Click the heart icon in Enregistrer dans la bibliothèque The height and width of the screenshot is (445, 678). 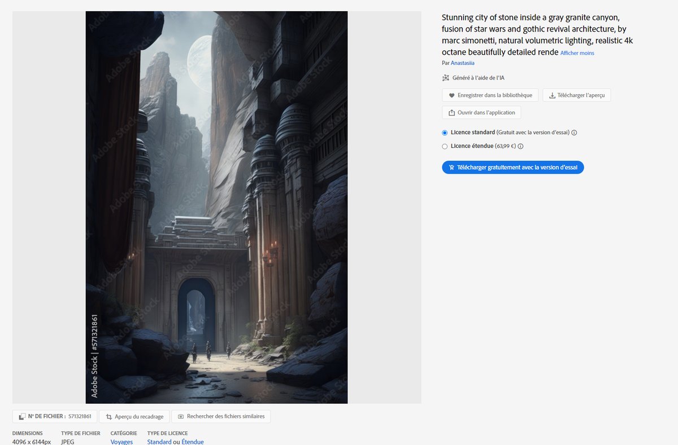click(451, 95)
